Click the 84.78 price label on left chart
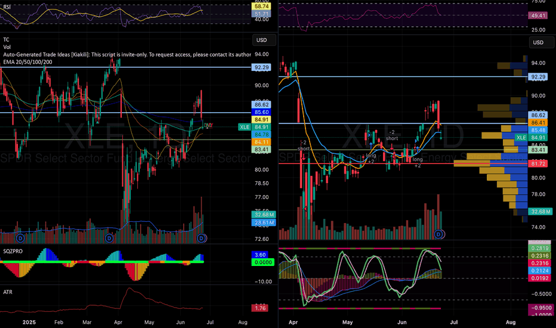Viewport: 556px width, 328px height. tap(261, 134)
